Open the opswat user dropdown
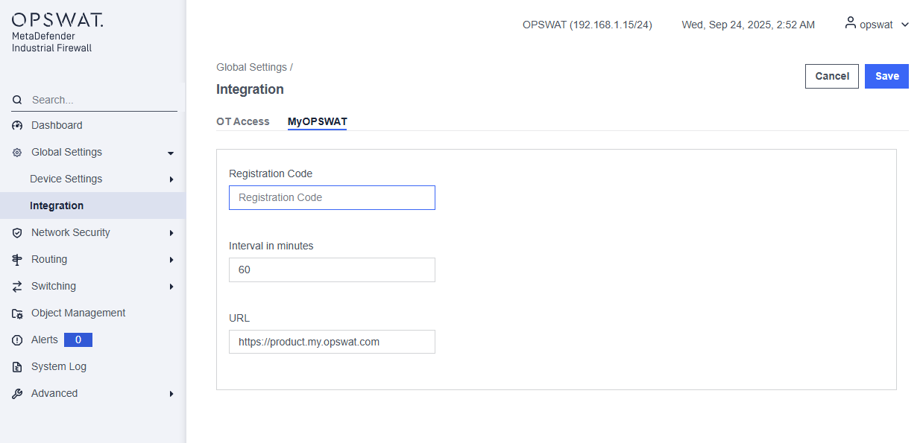 coord(877,25)
